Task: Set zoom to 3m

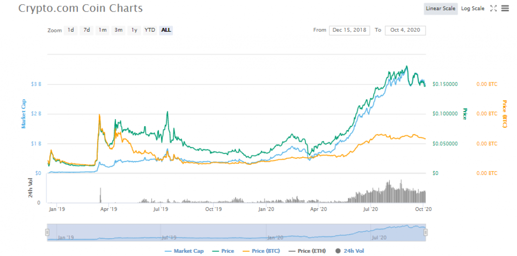Action: [118, 30]
